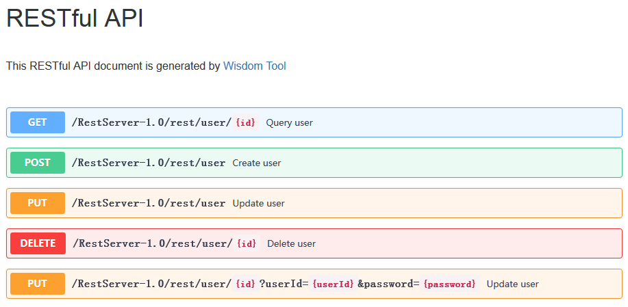Image resolution: width=628 pixels, height=307 pixels.
Task: Click the PUT badge above the DELETE row
Action: (38, 203)
